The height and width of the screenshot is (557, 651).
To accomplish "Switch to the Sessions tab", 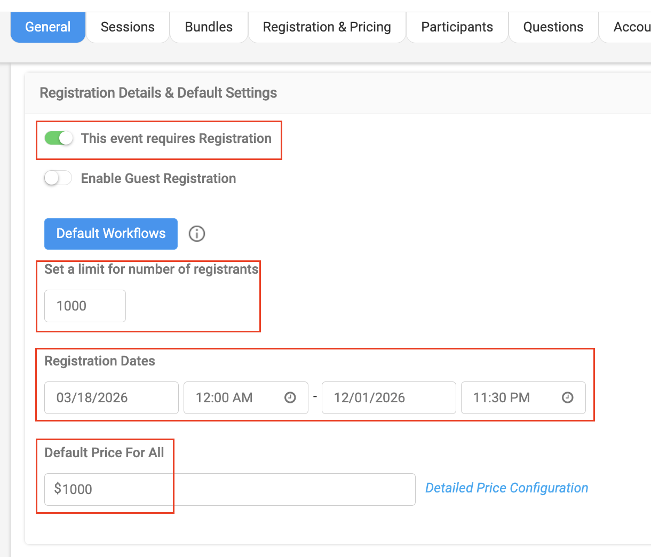I will click(128, 27).
